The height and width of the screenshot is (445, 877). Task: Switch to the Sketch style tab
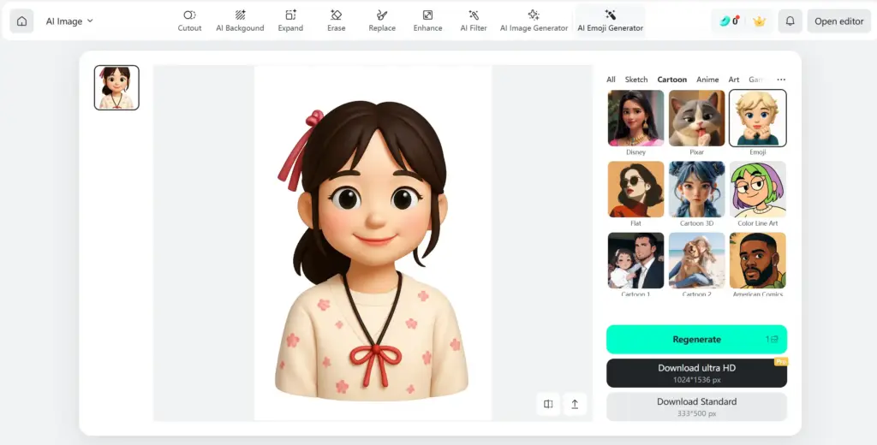pyautogui.click(x=636, y=80)
